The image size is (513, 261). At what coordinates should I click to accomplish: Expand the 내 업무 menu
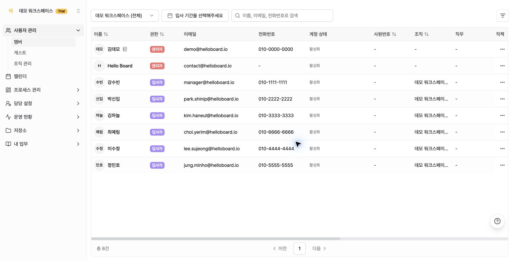click(43, 144)
